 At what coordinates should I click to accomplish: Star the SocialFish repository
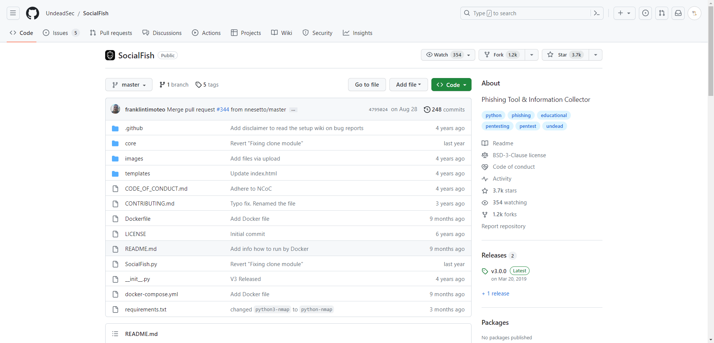565,55
